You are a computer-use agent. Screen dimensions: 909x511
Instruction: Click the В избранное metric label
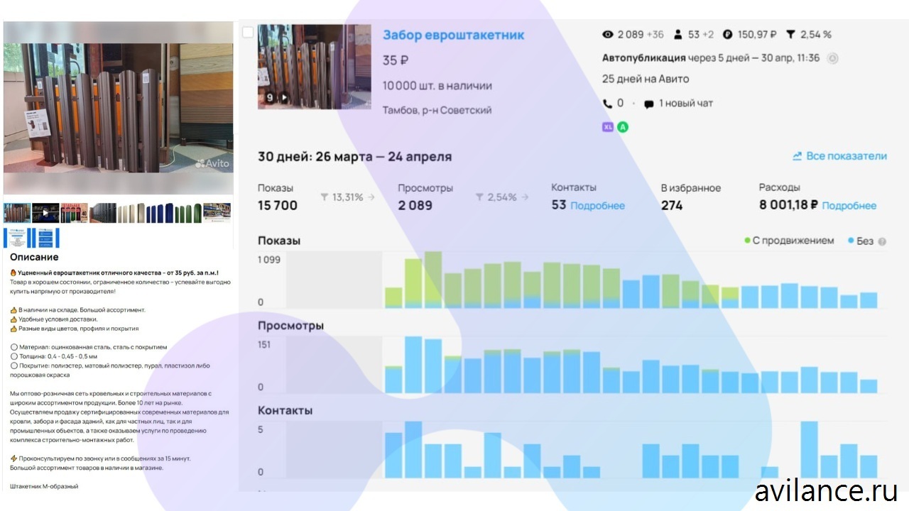coord(691,188)
